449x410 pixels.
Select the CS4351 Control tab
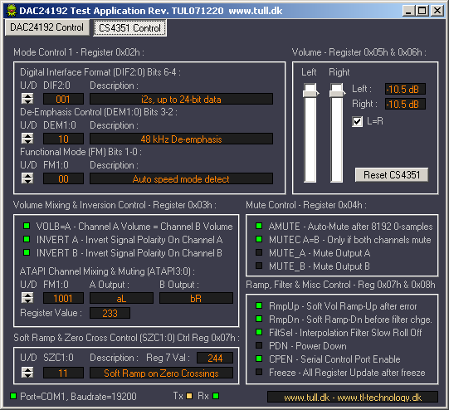[x=129, y=28]
